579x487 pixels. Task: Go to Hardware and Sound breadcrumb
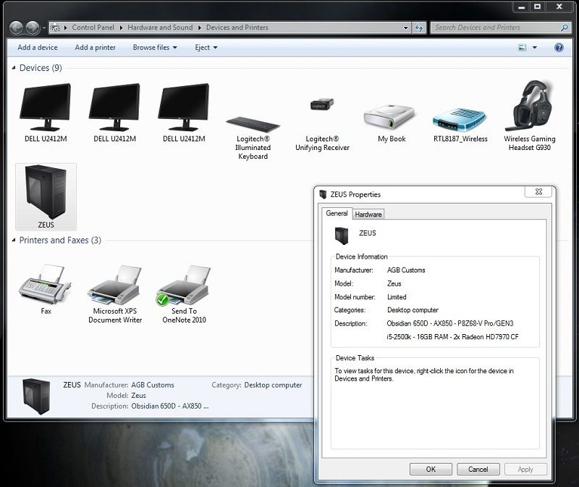(x=160, y=28)
